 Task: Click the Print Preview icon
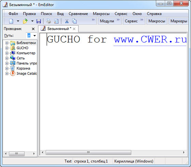pos(56,21)
